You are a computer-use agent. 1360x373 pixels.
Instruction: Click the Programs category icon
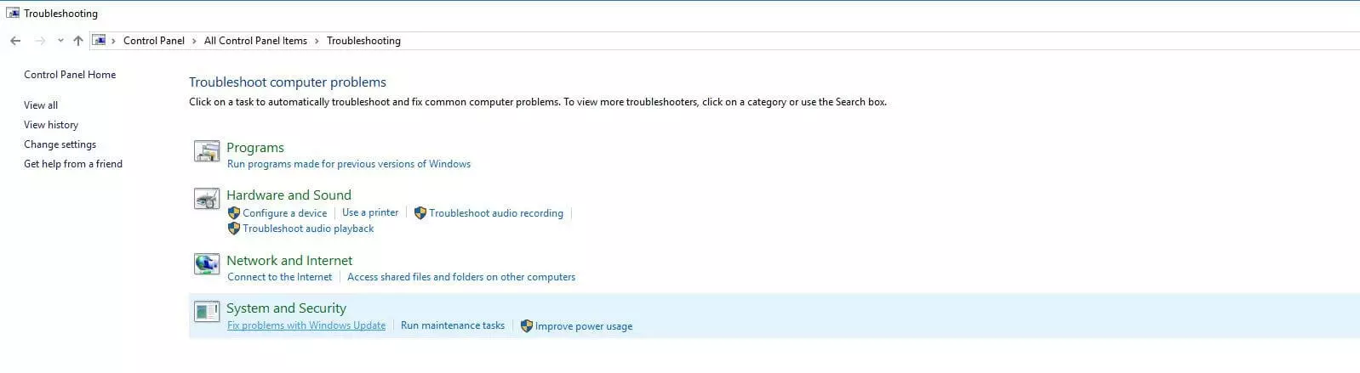207,152
